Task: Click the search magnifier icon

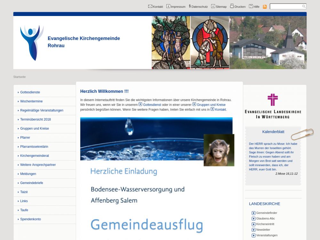Action: pos(304,6)
